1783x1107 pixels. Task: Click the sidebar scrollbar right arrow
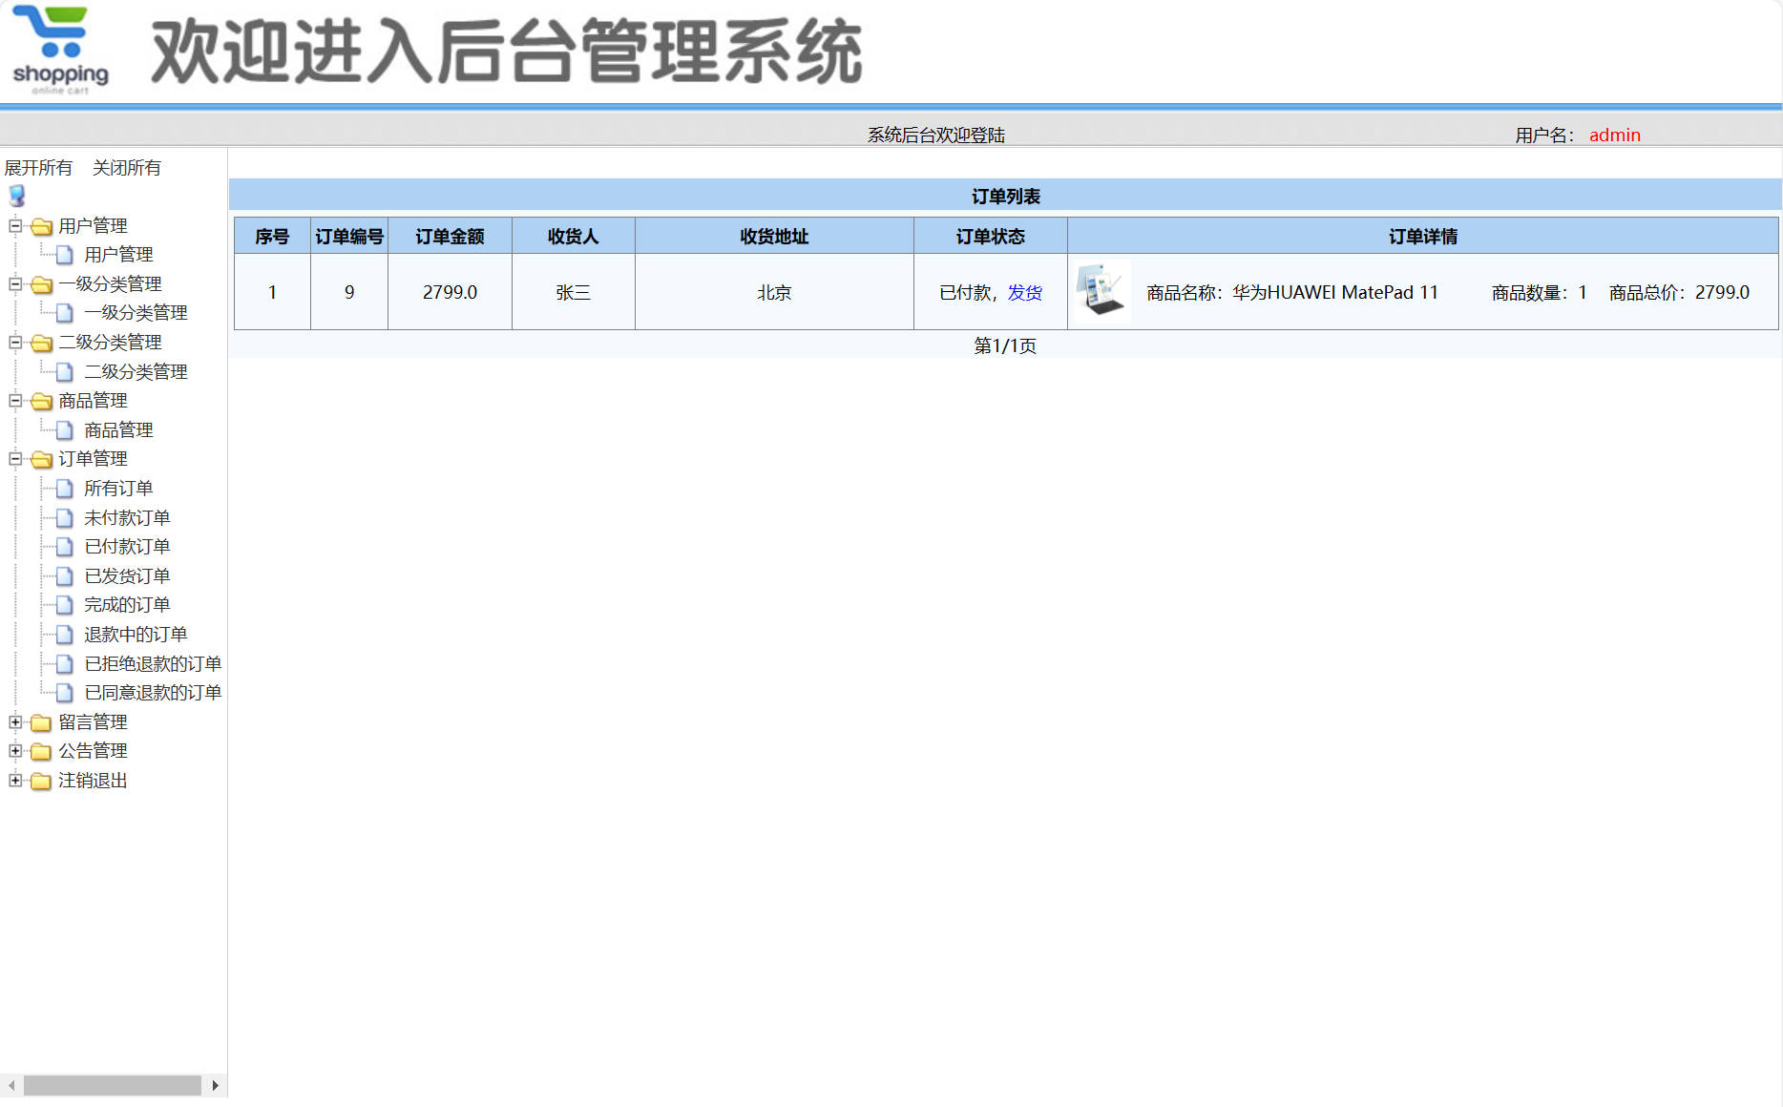[x=216, y=1085]
